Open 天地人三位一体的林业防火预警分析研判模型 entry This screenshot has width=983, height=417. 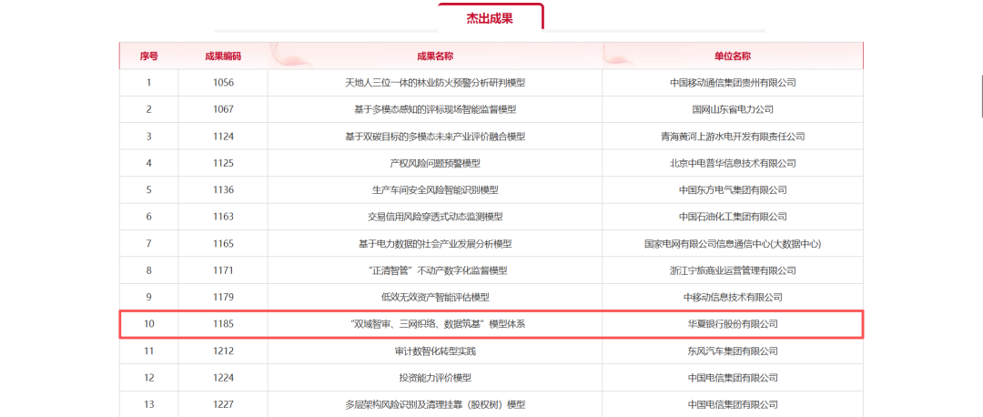coord(435,83)
